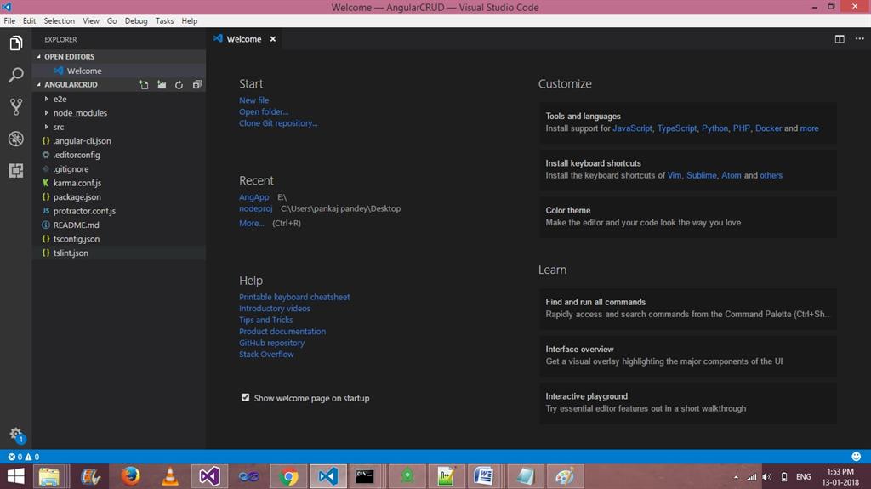Click TypeScript language support link

(676, 128)
